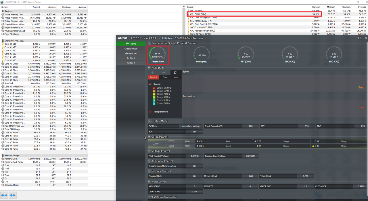
Task: Collapse the Histogram section
Action: tap(149, 68)
